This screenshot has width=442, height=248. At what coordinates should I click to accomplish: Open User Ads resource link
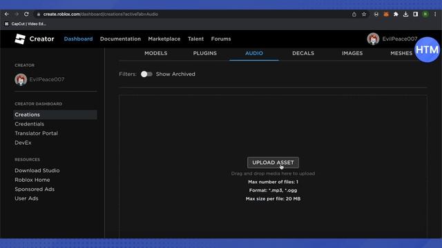(x=26, y=198)
